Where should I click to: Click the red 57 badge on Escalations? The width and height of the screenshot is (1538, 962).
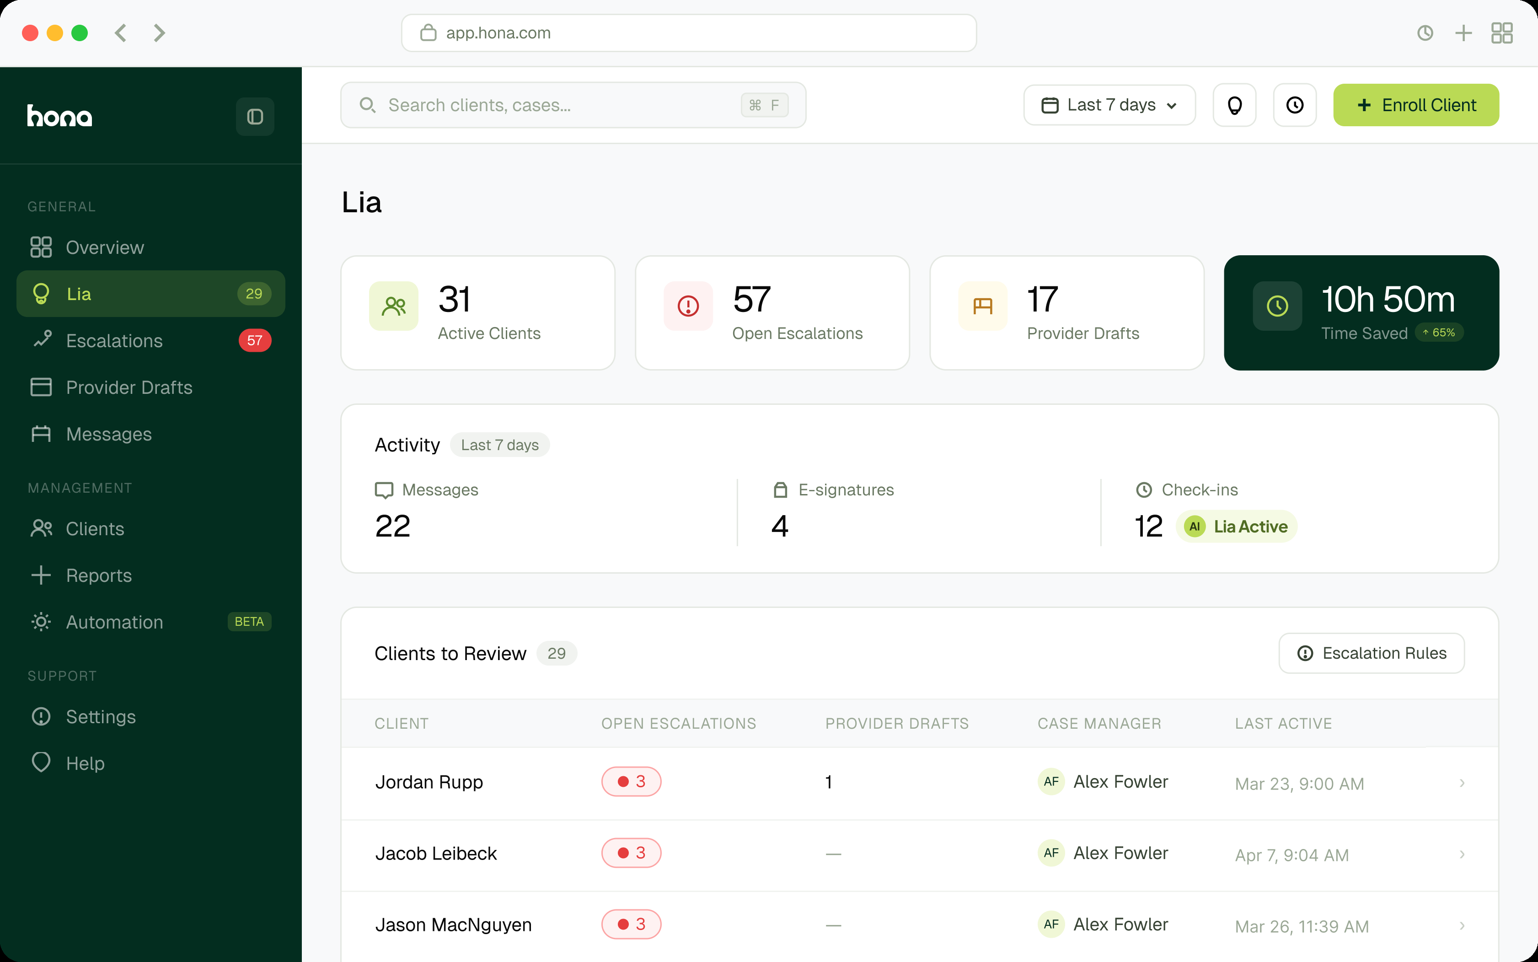pos(254,340)
